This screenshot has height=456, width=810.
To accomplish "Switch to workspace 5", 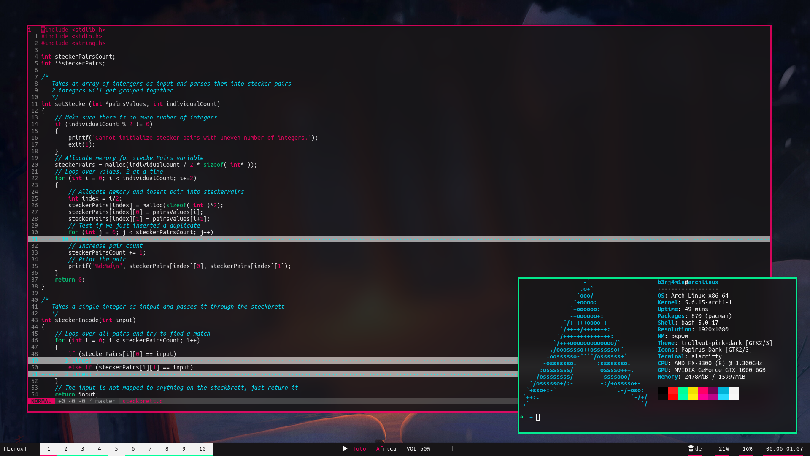I will [116, 448].
